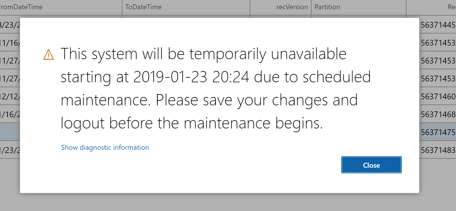Click the orange alert icon in the dialog
Viewport: 456px width, 211px height.
(x=48, y=54)
